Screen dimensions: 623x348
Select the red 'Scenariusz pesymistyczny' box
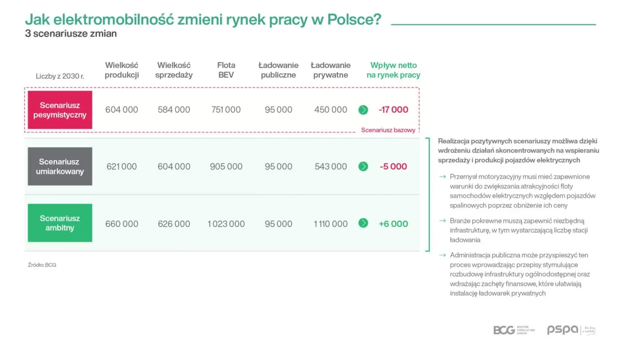(60, 110)
